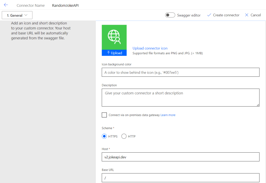Select the HTTP scheme radio button
Screen dimensions: 266x183
(x=124, y=136)
